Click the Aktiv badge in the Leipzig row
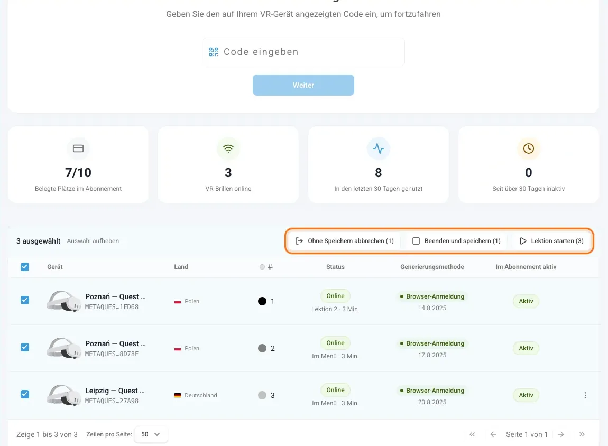Viewport: 608px width, 446px height. [x=526, y=395]
